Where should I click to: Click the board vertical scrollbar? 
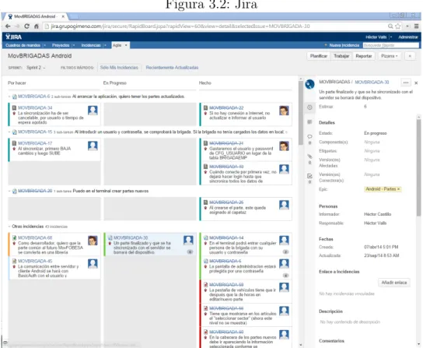(x=301, y=113)
